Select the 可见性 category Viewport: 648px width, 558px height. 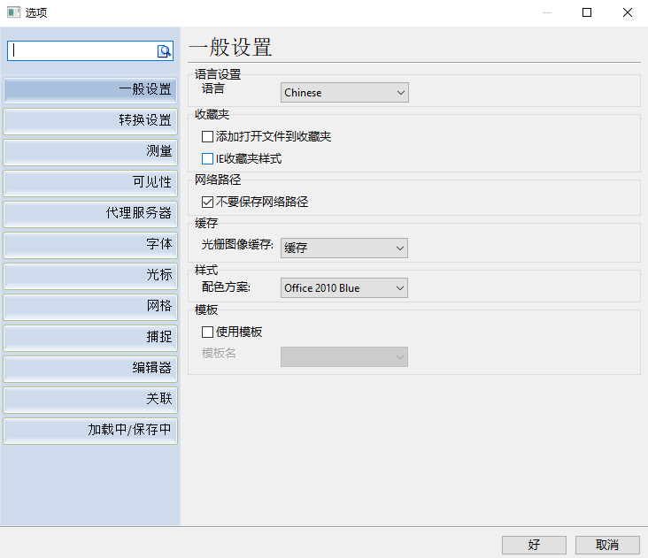[x=90, y=183]
